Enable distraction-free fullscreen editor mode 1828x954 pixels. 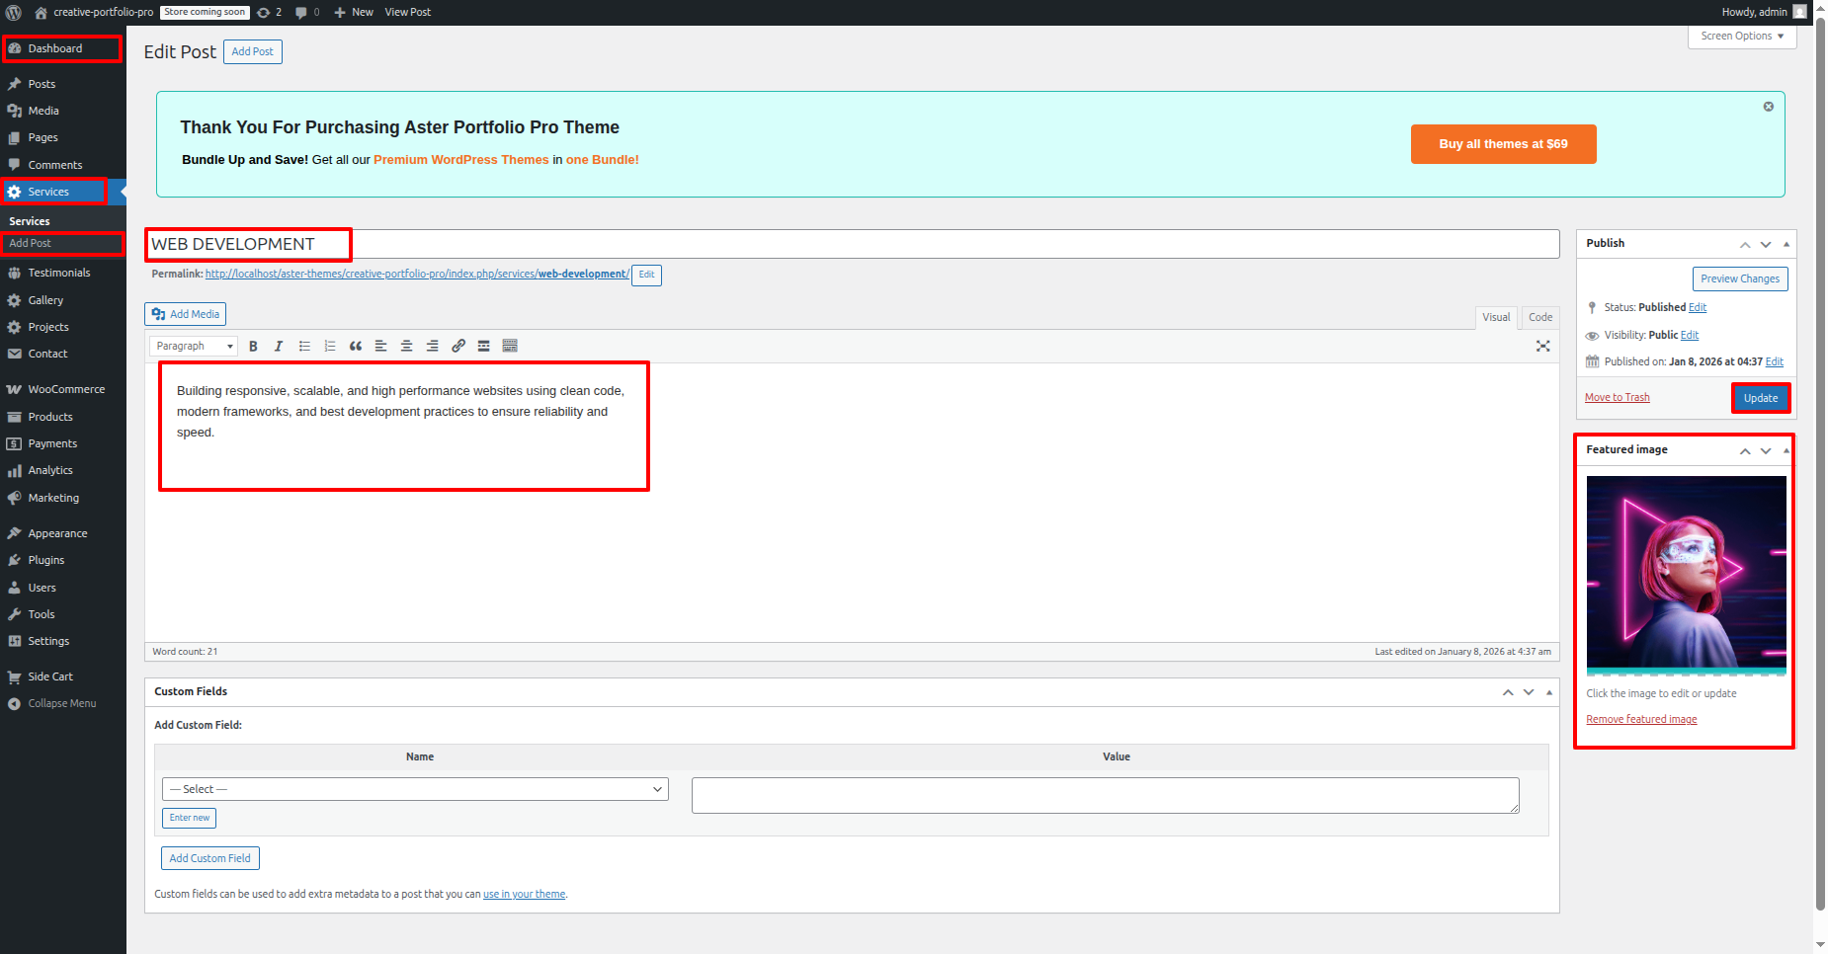pos(1542,347)
